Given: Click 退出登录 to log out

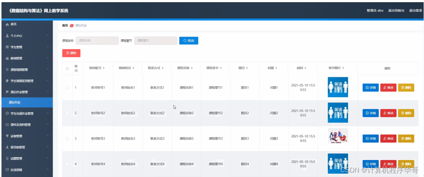Looking at the screenshot, I should click(x=415, y=11).
